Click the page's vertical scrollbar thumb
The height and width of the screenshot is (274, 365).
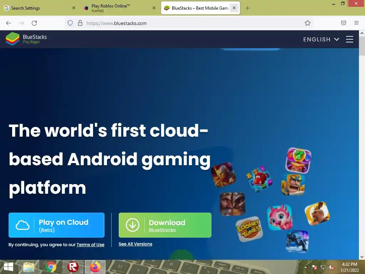[362, 46]
